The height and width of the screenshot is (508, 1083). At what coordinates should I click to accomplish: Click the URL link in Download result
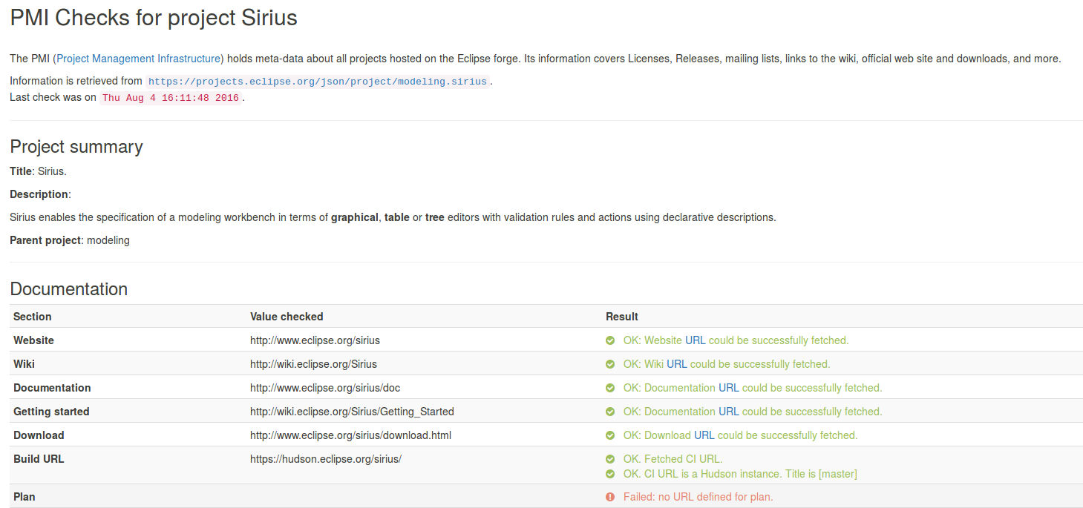click(x=704, y=435)
